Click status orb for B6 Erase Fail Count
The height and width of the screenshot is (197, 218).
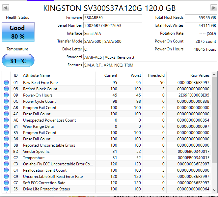[6, 139]
